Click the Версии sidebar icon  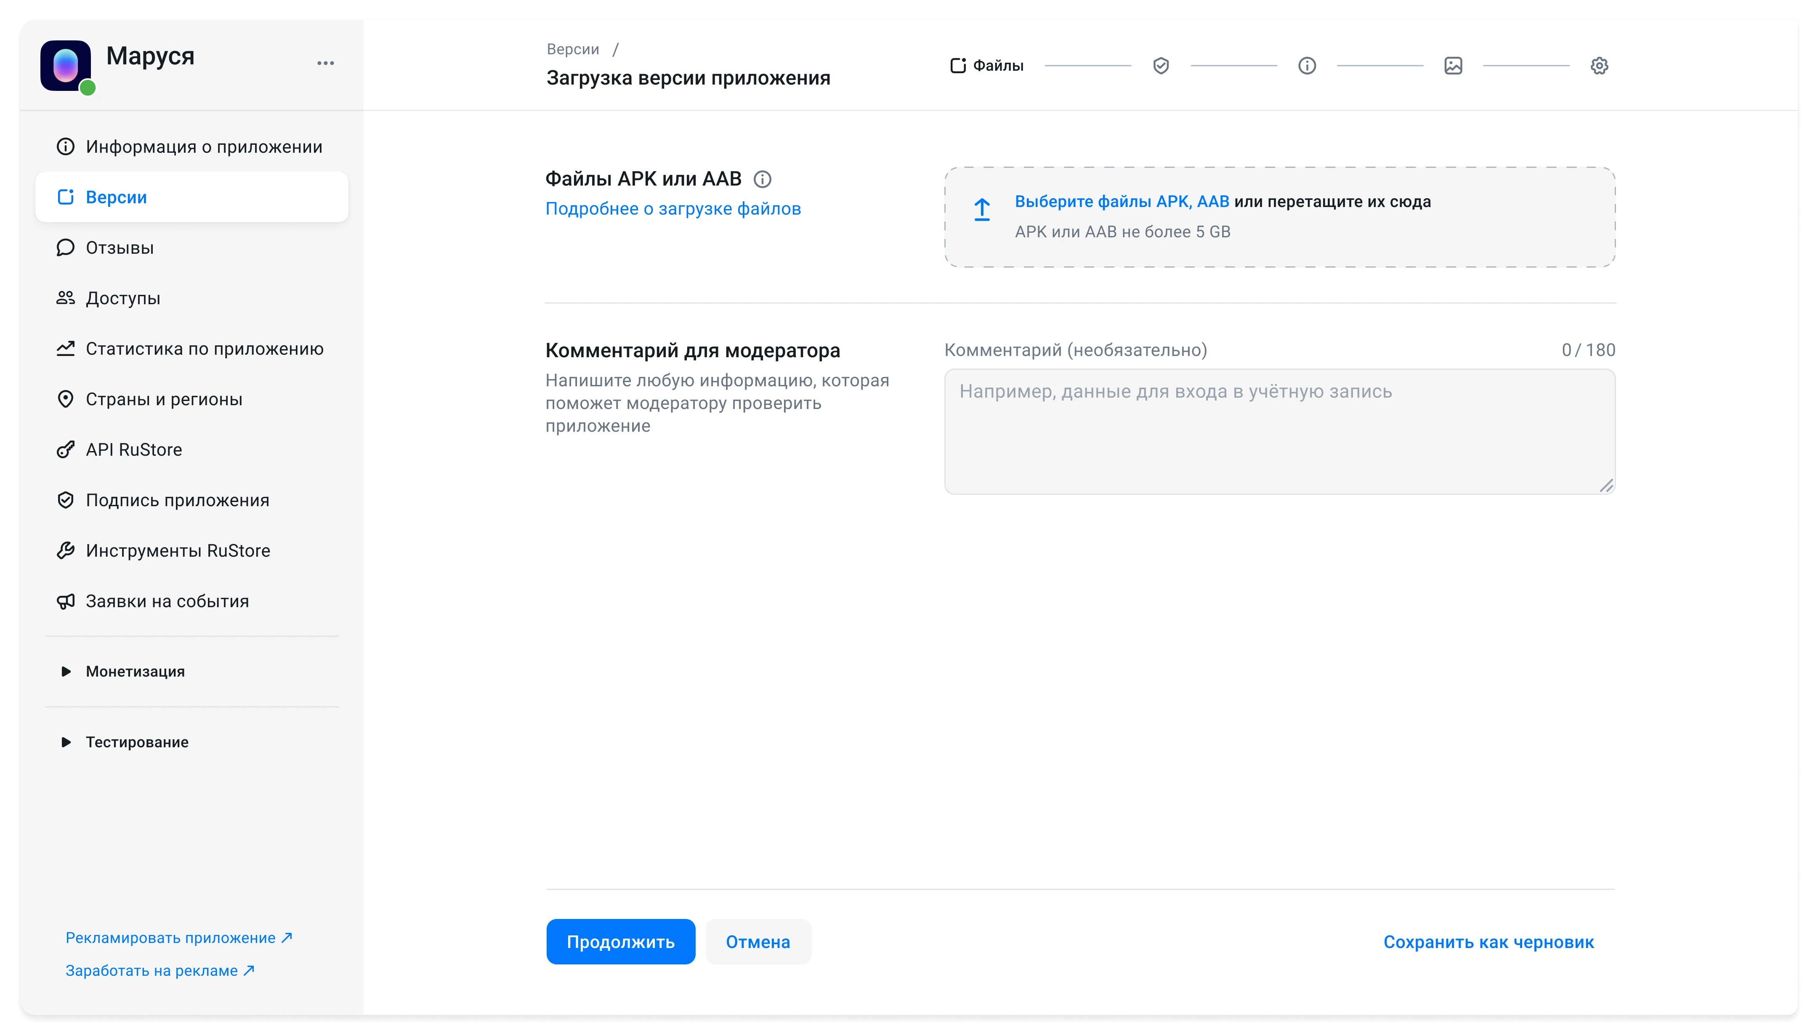(66, 197)
